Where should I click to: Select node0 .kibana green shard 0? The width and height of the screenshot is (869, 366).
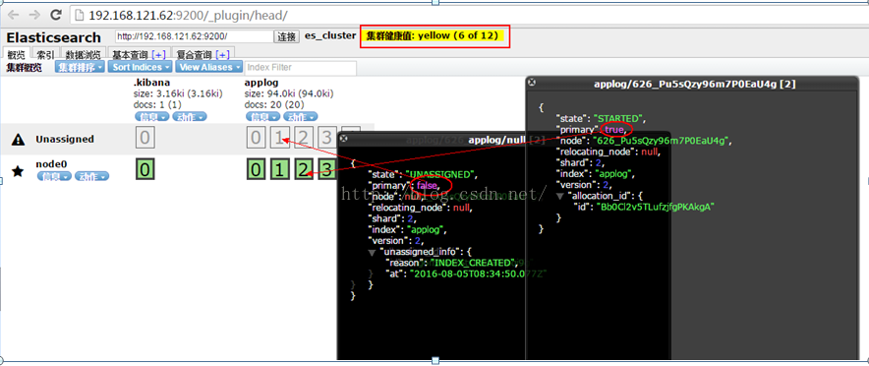coord(145,169)
